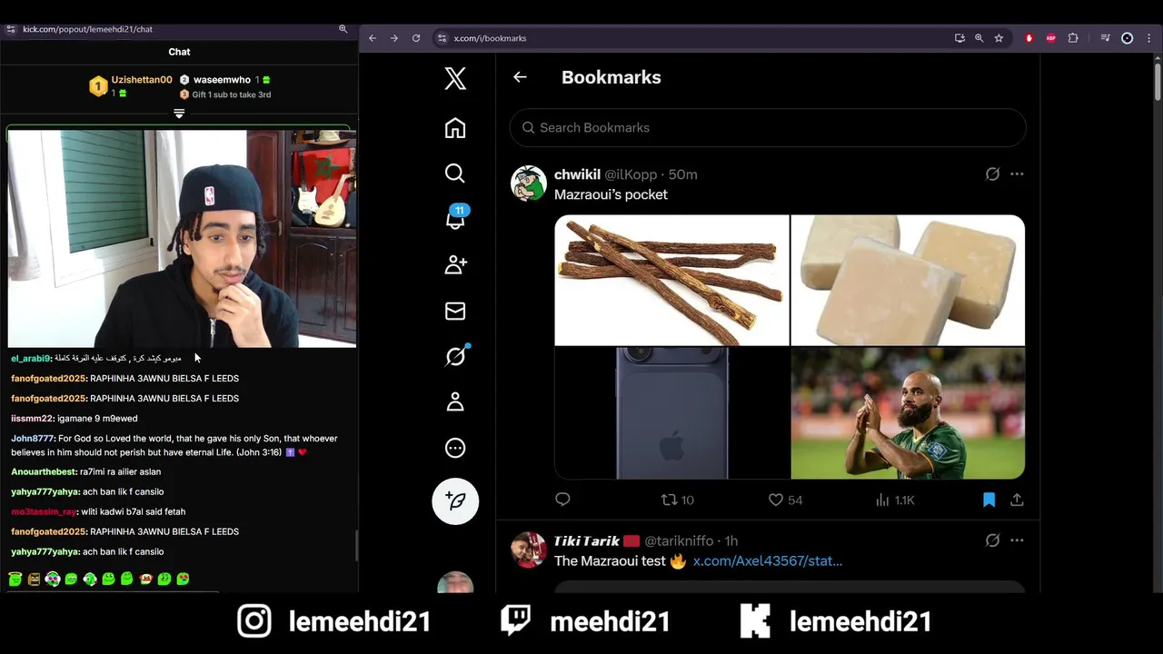Open site info icon beside x.com/i/bookmarks
The height and width of the screenshot is (654, 1163).
click(442, 38)
